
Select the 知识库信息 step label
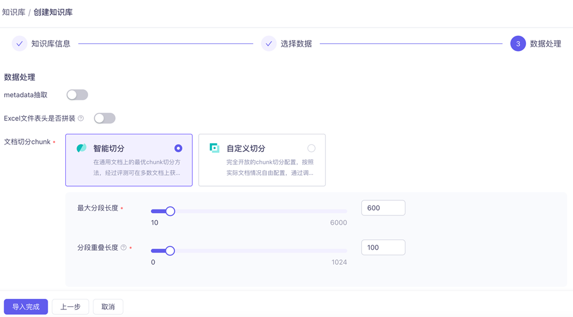(51, 44)
